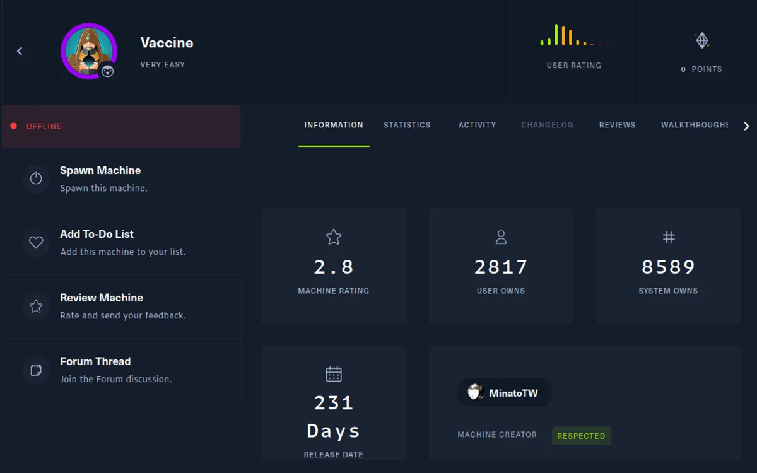757x473 pixels.
Task: Expand more tabs with the right chevron
Action: point(747,125)
